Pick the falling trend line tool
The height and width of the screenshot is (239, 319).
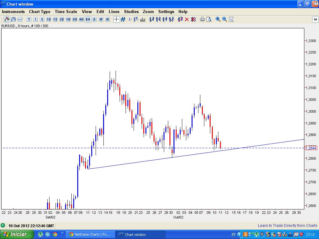tap(158, 19)
